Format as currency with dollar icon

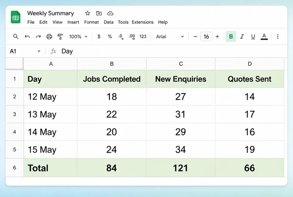point(99,37)
